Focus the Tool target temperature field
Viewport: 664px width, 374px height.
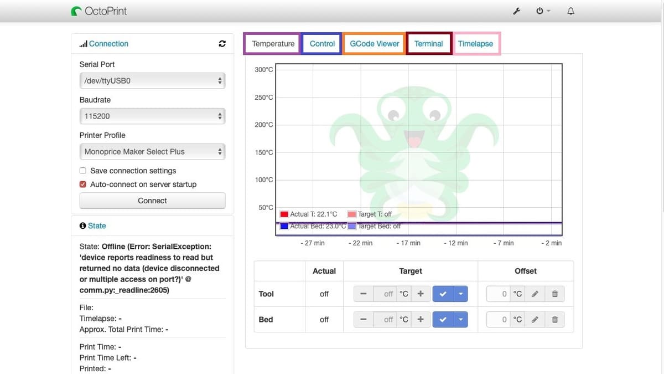(386, 294)
